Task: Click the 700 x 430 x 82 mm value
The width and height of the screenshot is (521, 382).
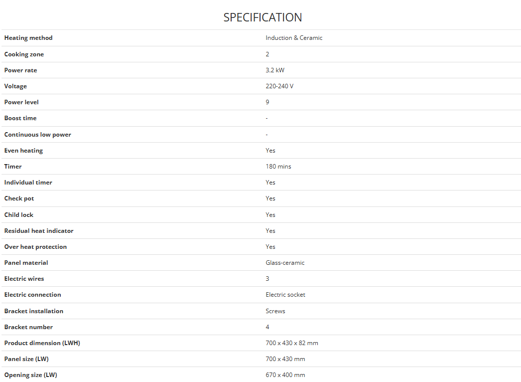Action: click(292, 343)
